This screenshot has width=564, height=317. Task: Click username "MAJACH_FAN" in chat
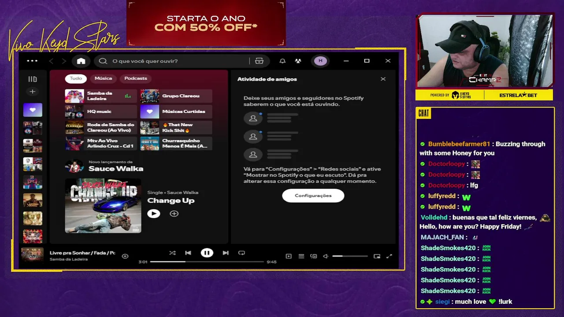pyautogui.click(x=442, y=237)
